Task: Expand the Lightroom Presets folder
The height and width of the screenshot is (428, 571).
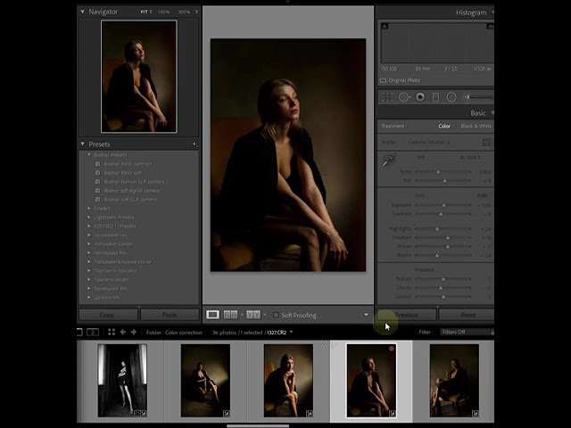Action: (89, 217)
